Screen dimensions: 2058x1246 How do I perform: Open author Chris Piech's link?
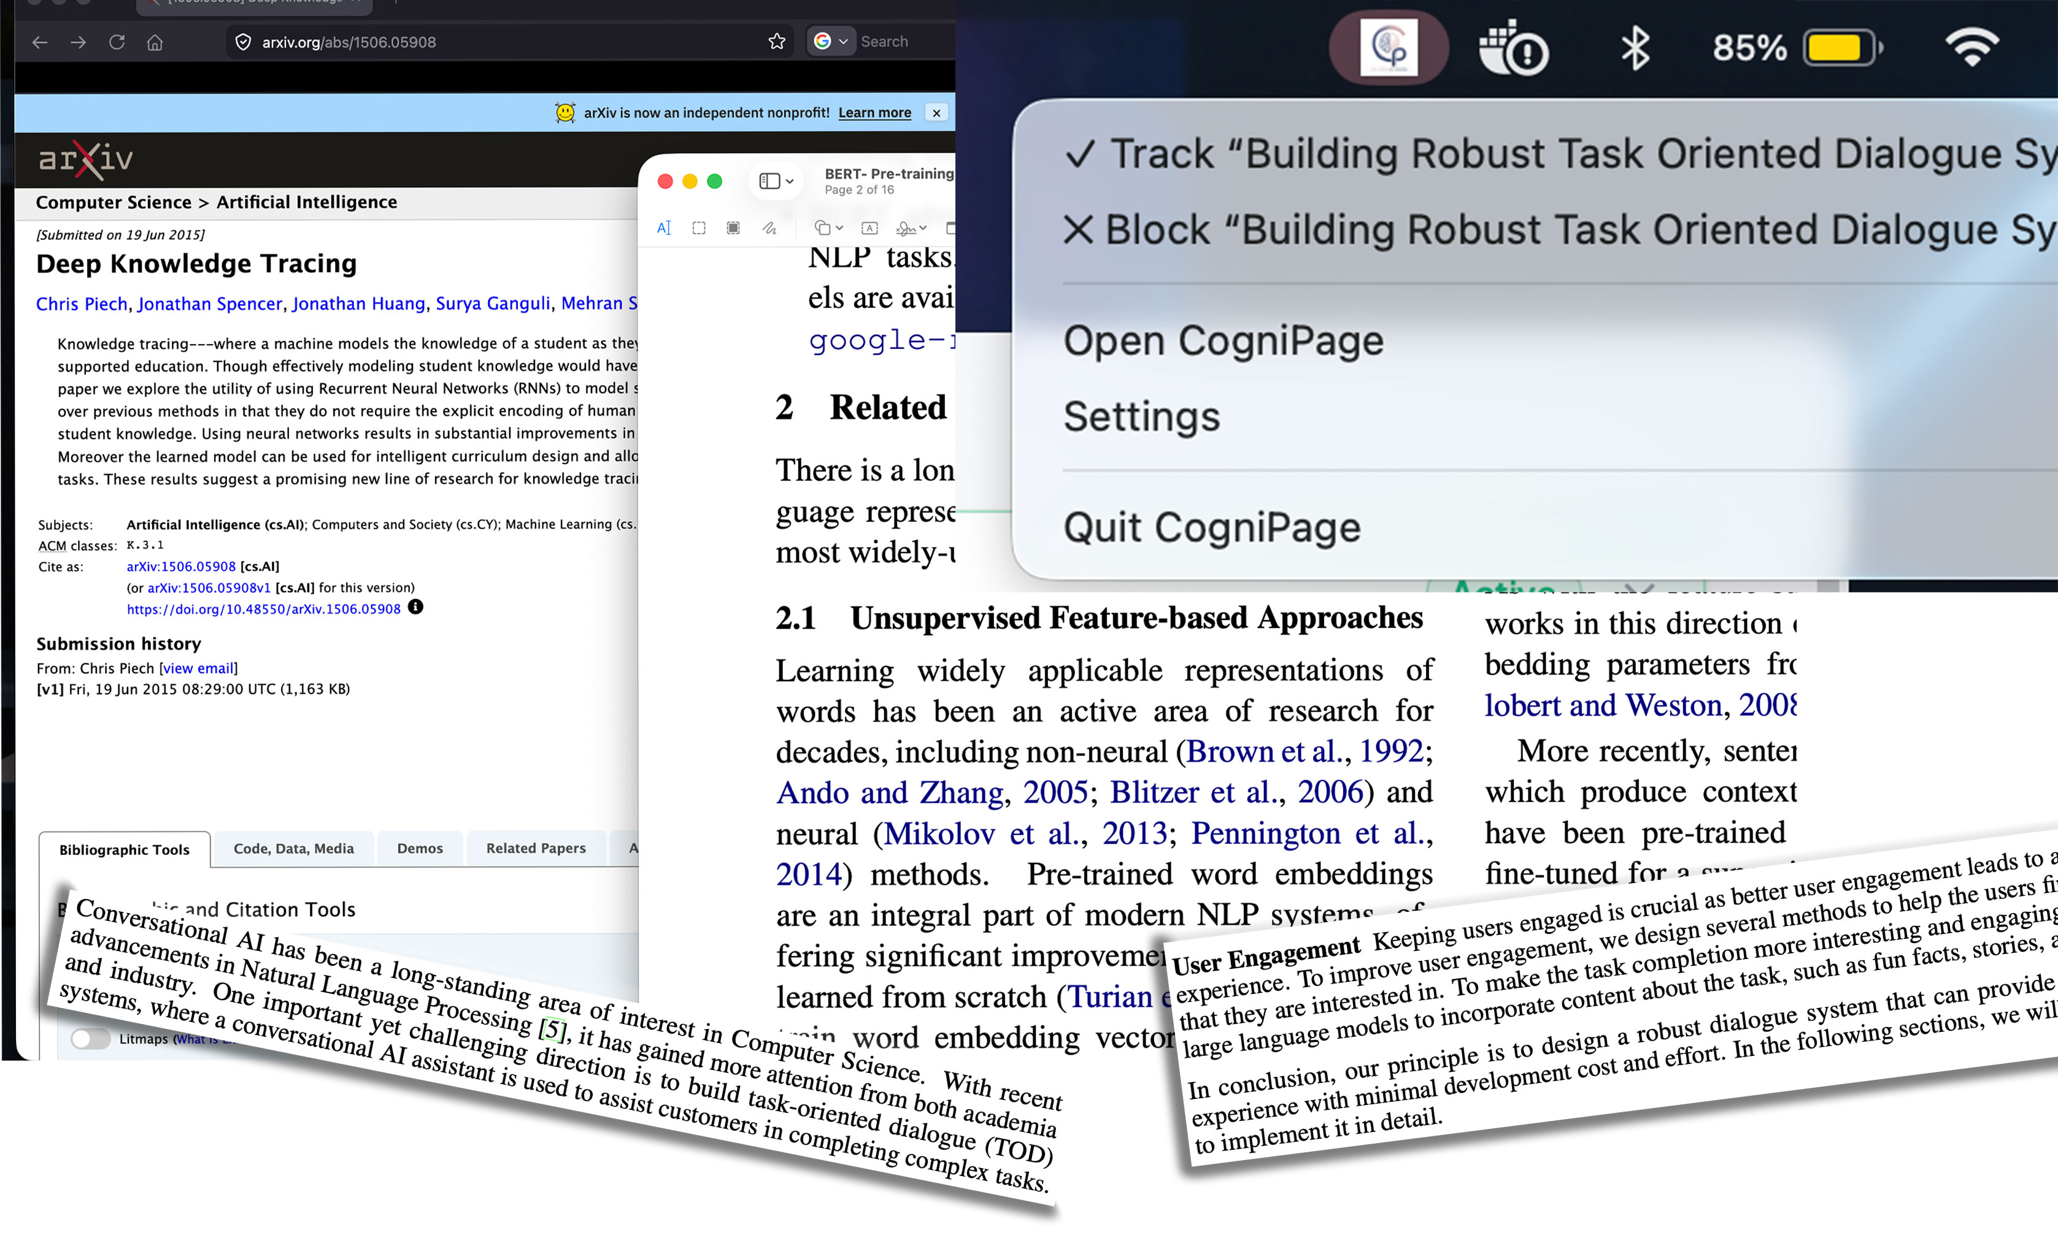(82, 304)
